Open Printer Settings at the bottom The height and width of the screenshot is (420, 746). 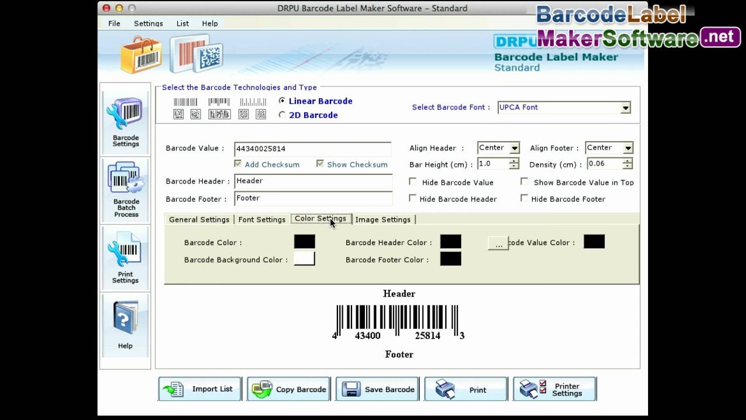coord(554,389)
